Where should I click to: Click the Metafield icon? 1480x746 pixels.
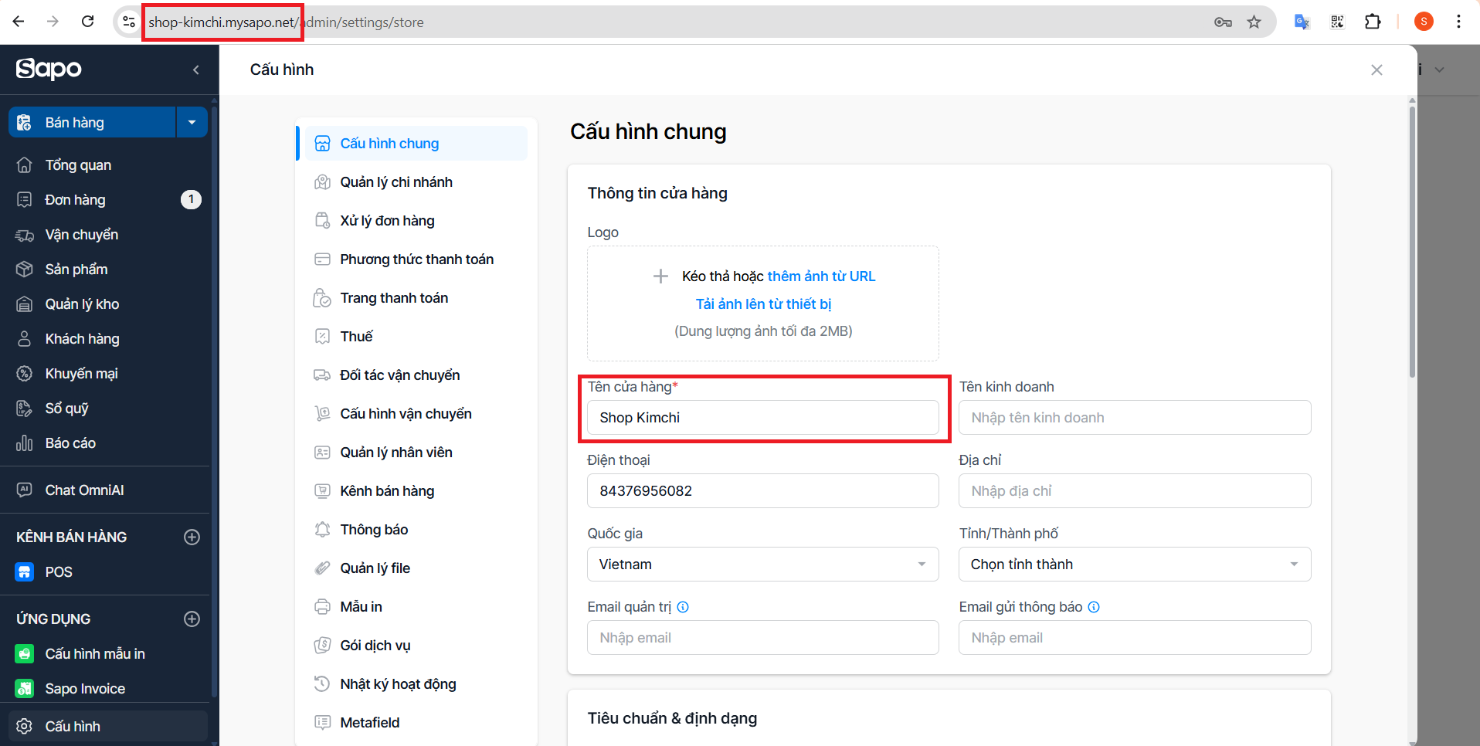[322, 723]
